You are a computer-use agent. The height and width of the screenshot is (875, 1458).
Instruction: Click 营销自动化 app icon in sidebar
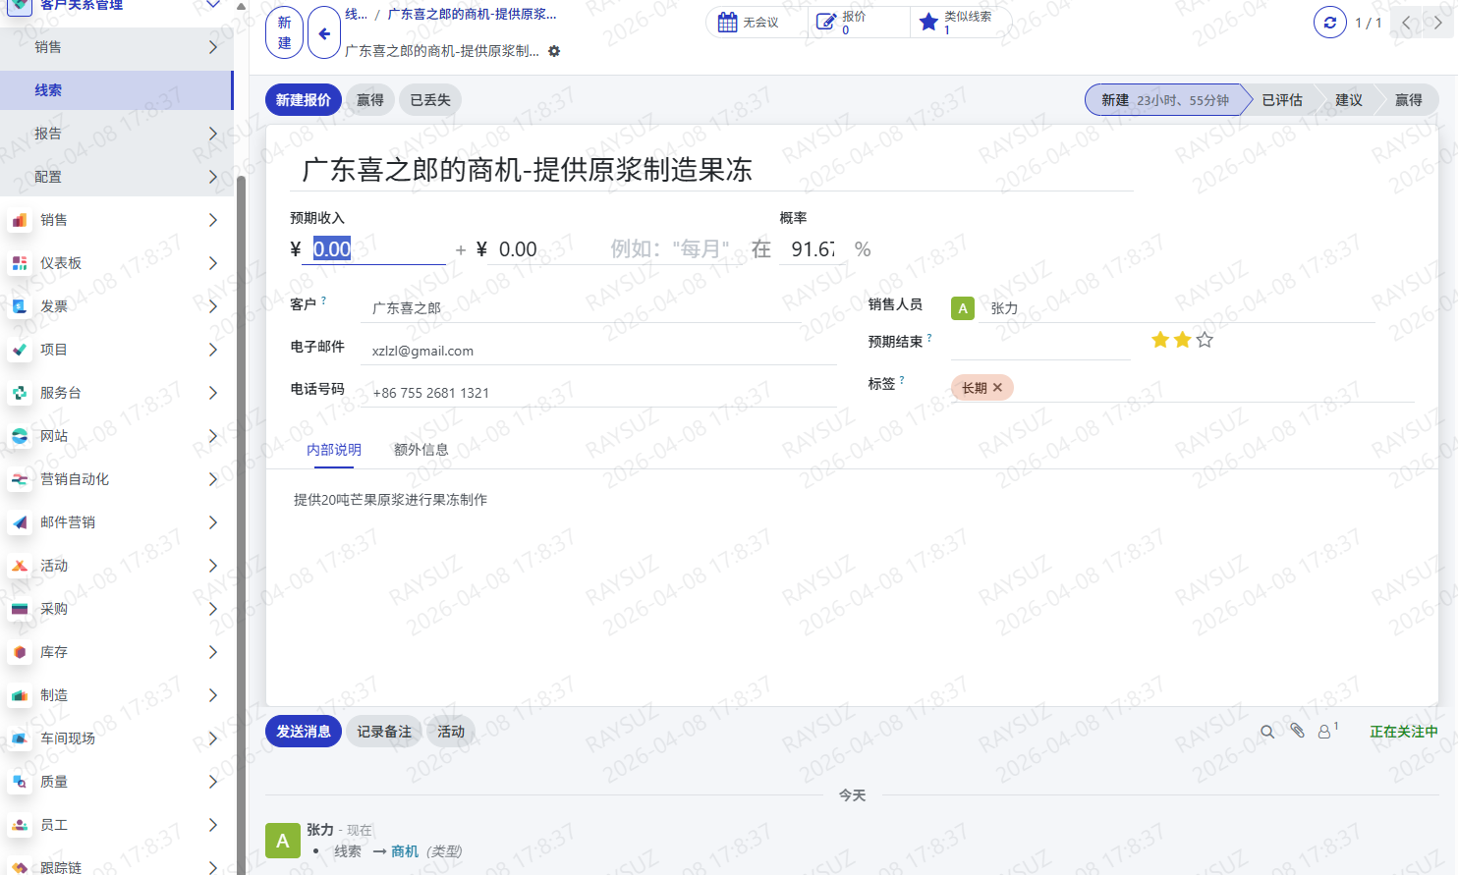pos(20,479)
